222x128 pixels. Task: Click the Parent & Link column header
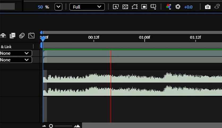click(6, 47)
